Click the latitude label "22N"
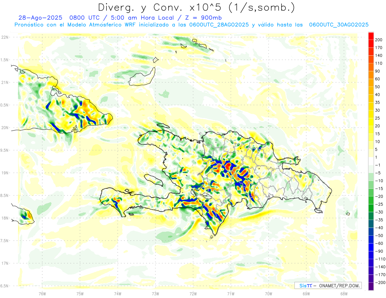Viewport: 386px width, 298px height. click(x=5, y=37)
